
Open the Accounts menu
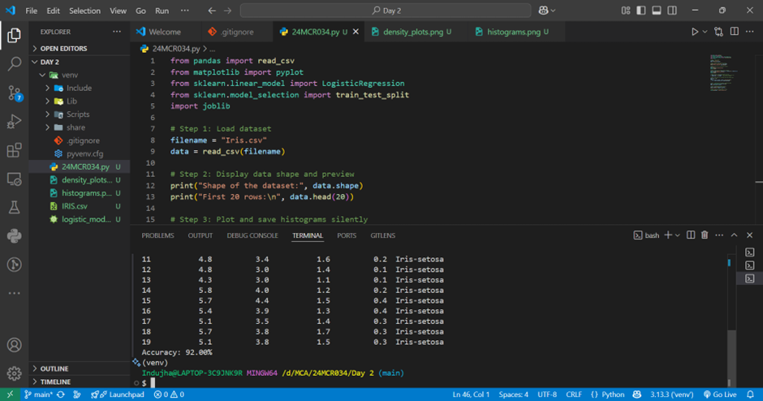(x=14, y=344)
